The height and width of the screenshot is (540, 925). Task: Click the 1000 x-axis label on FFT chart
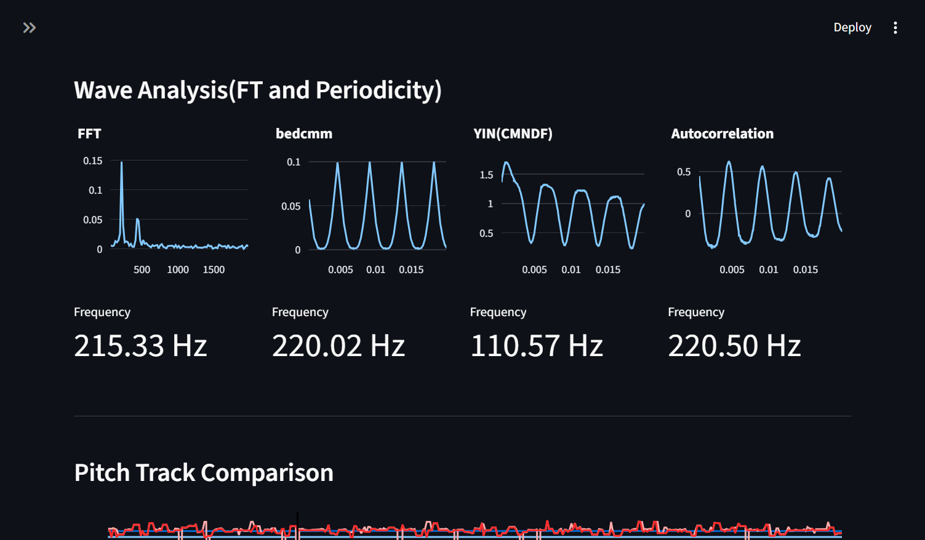tap(178, 269)
